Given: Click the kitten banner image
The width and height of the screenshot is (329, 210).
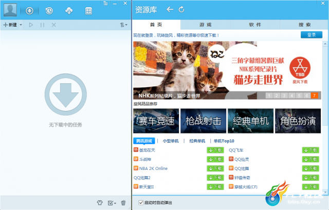Looking at the screenshot, I should coord(227,70).
